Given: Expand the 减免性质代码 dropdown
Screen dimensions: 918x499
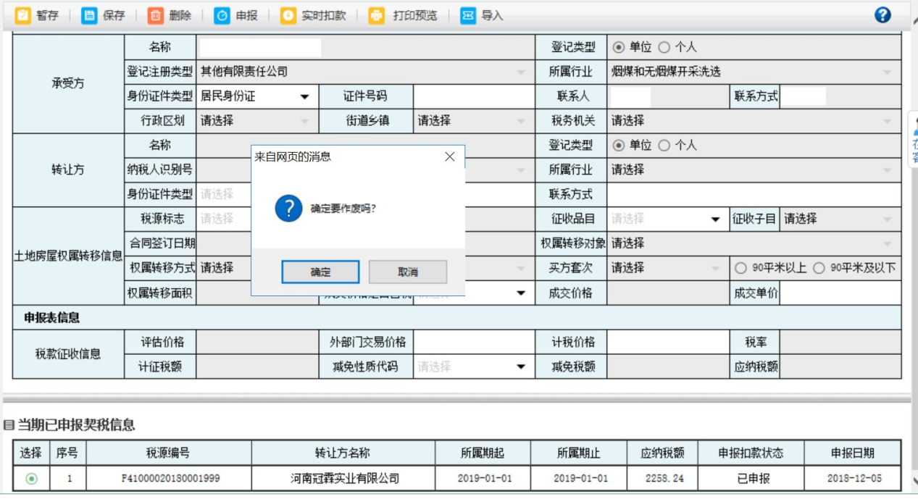Looking at the screenshot, I should click(520, 367).
